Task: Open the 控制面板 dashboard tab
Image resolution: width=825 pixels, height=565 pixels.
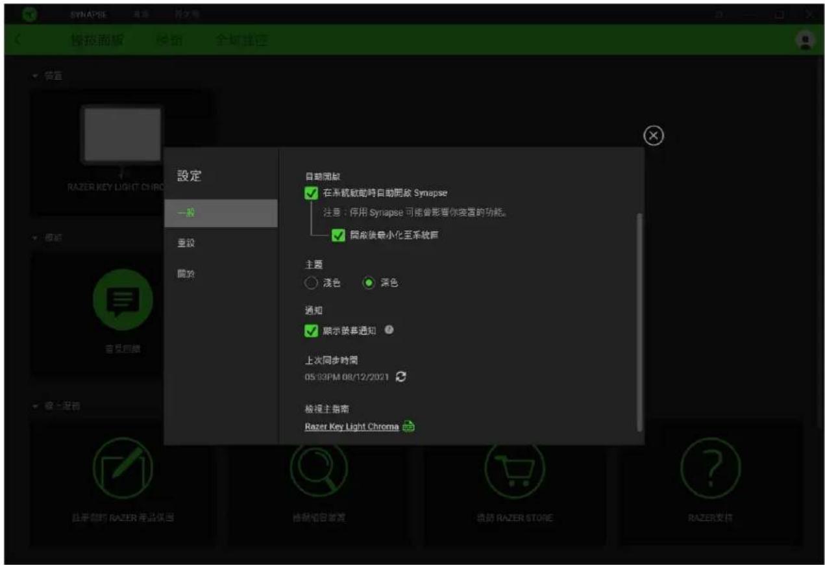Action: click(97, 41)
